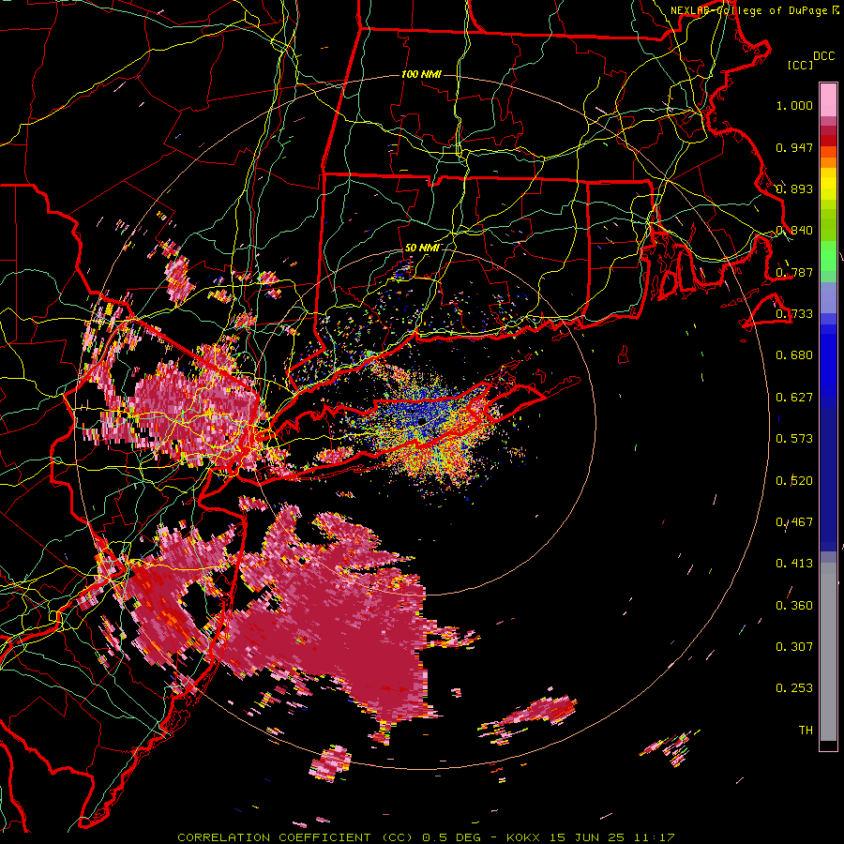
Task: Click the DCC product label
Action: (823, 56)
